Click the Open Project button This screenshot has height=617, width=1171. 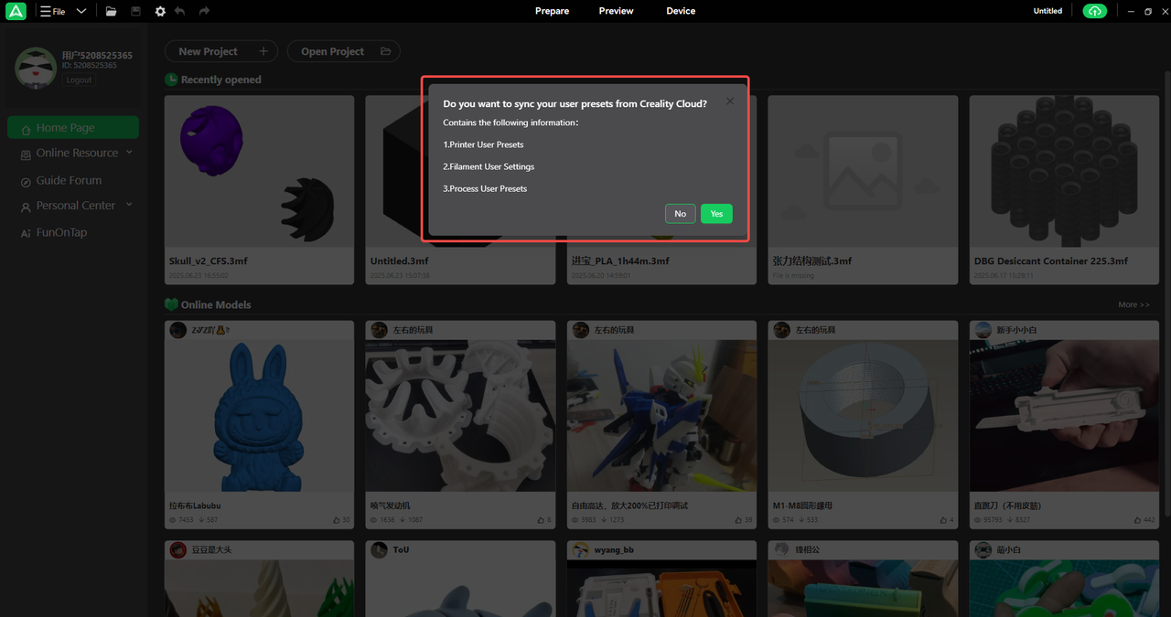344,51
